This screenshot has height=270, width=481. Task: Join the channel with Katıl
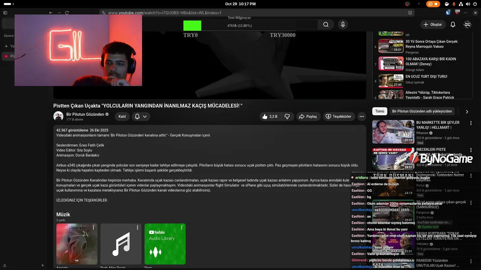coord(122,117)
